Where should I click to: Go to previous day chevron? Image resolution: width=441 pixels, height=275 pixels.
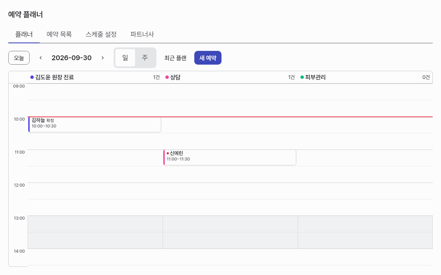click(41, 58)
